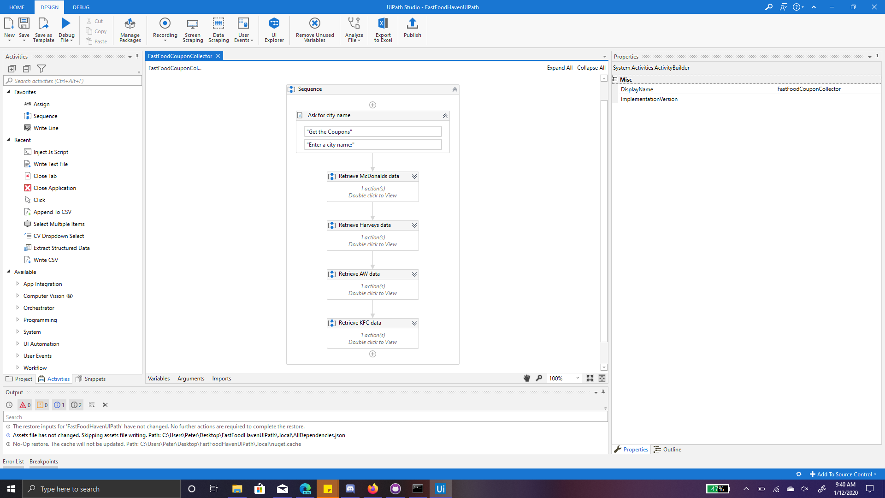Expand the Retrieve McDonalds data activity
This screenshot has width=885, height=498.
click(414, 177)
